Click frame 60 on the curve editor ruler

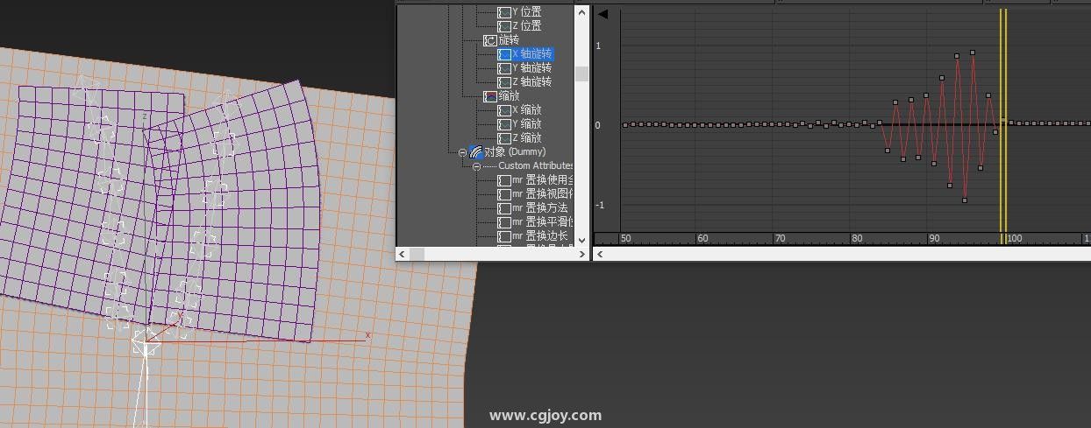702,238
